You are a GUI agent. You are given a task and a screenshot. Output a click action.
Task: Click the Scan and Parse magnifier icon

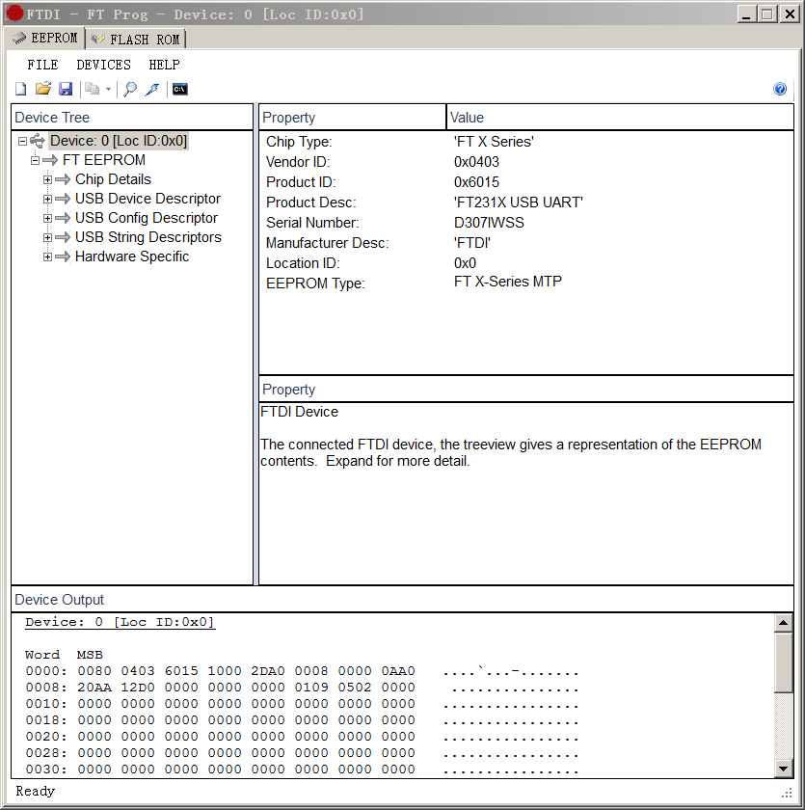[x=130, y=89]
